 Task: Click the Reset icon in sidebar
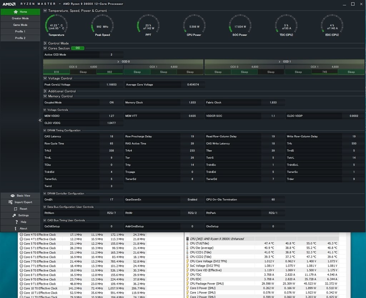pos(15,209)
